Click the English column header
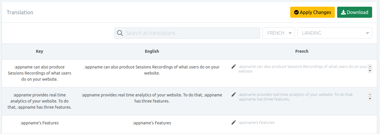Screen dimensions: 380x134 pos(152,51)
